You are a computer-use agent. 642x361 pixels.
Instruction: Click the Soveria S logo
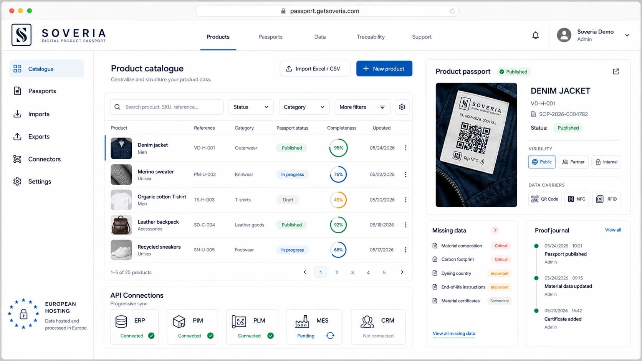pos(22,35)
